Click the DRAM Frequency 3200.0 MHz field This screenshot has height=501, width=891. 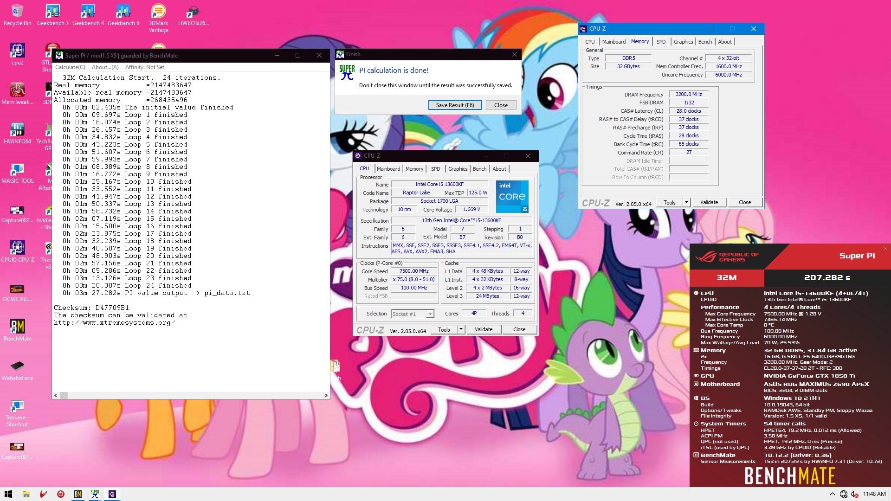[x=689, y=95]
